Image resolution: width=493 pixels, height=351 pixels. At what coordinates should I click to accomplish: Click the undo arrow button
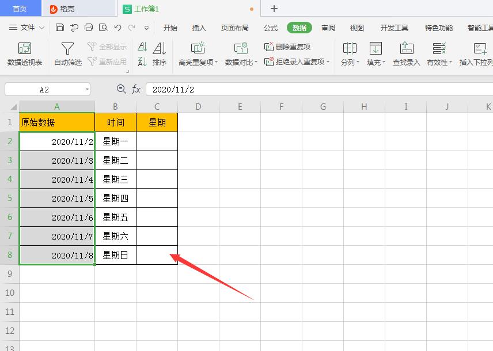117,27
